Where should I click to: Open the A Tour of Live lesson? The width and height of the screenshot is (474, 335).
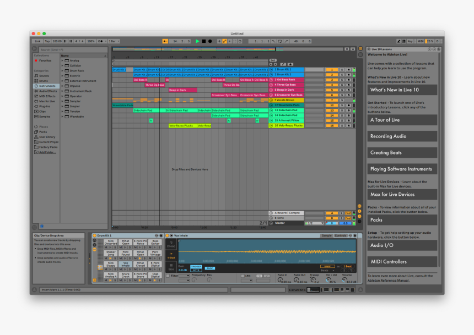click(402, 120)
